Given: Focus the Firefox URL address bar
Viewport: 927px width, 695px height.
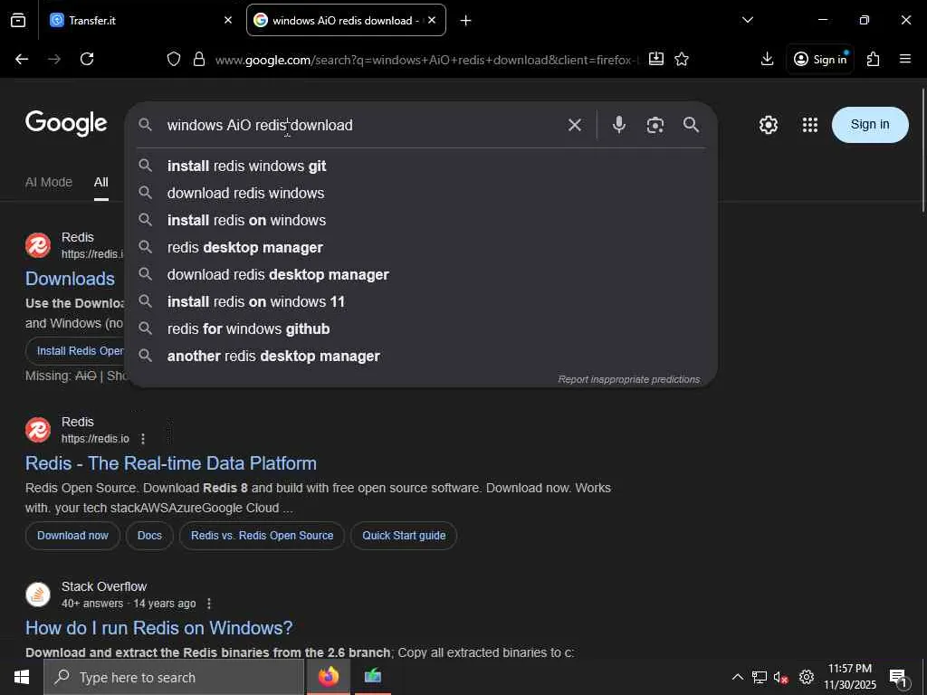Looking at the screenshot, I should point(425,60).
